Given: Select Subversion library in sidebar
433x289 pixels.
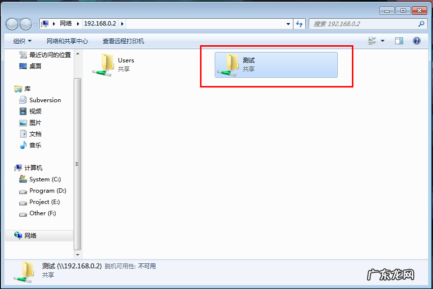Looking at the screenshot, I should pos(40,100).
